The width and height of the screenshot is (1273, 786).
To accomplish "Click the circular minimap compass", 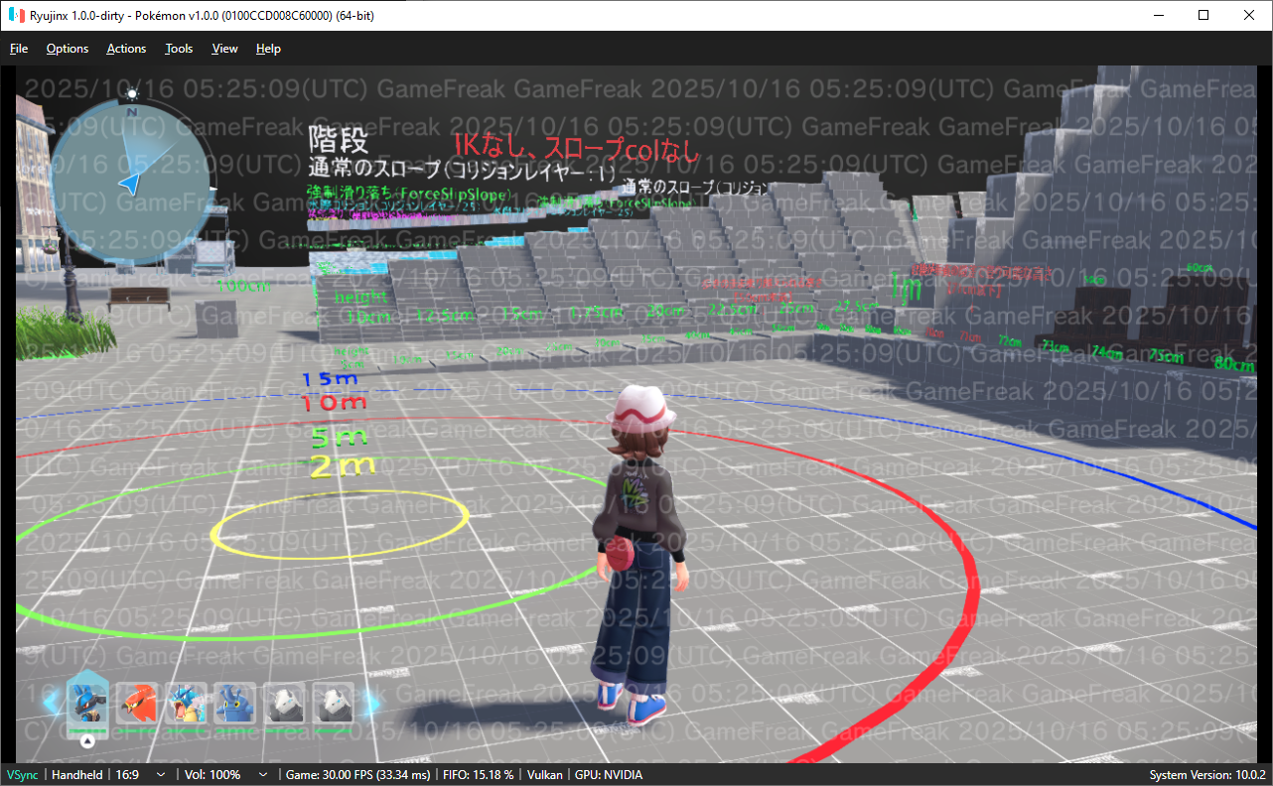I will tap(131, 184).
